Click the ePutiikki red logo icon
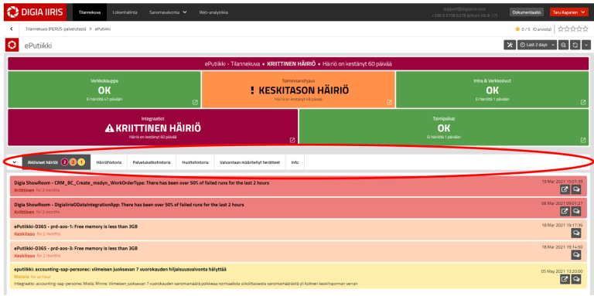This screenshot has width=594, height=296. click(x=12, y=46)
